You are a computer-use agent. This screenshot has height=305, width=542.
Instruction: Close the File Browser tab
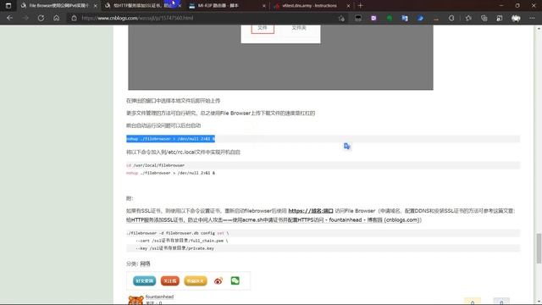point(96,6)
